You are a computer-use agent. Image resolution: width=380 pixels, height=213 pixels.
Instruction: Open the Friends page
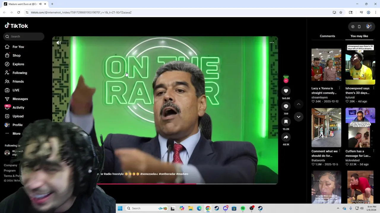pyautogui.click(x=18, y=81)
